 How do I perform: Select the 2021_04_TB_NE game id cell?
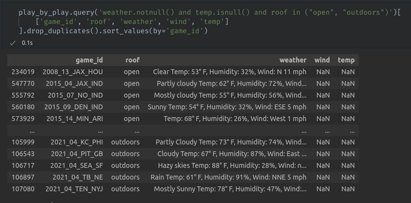pos(78,177)
